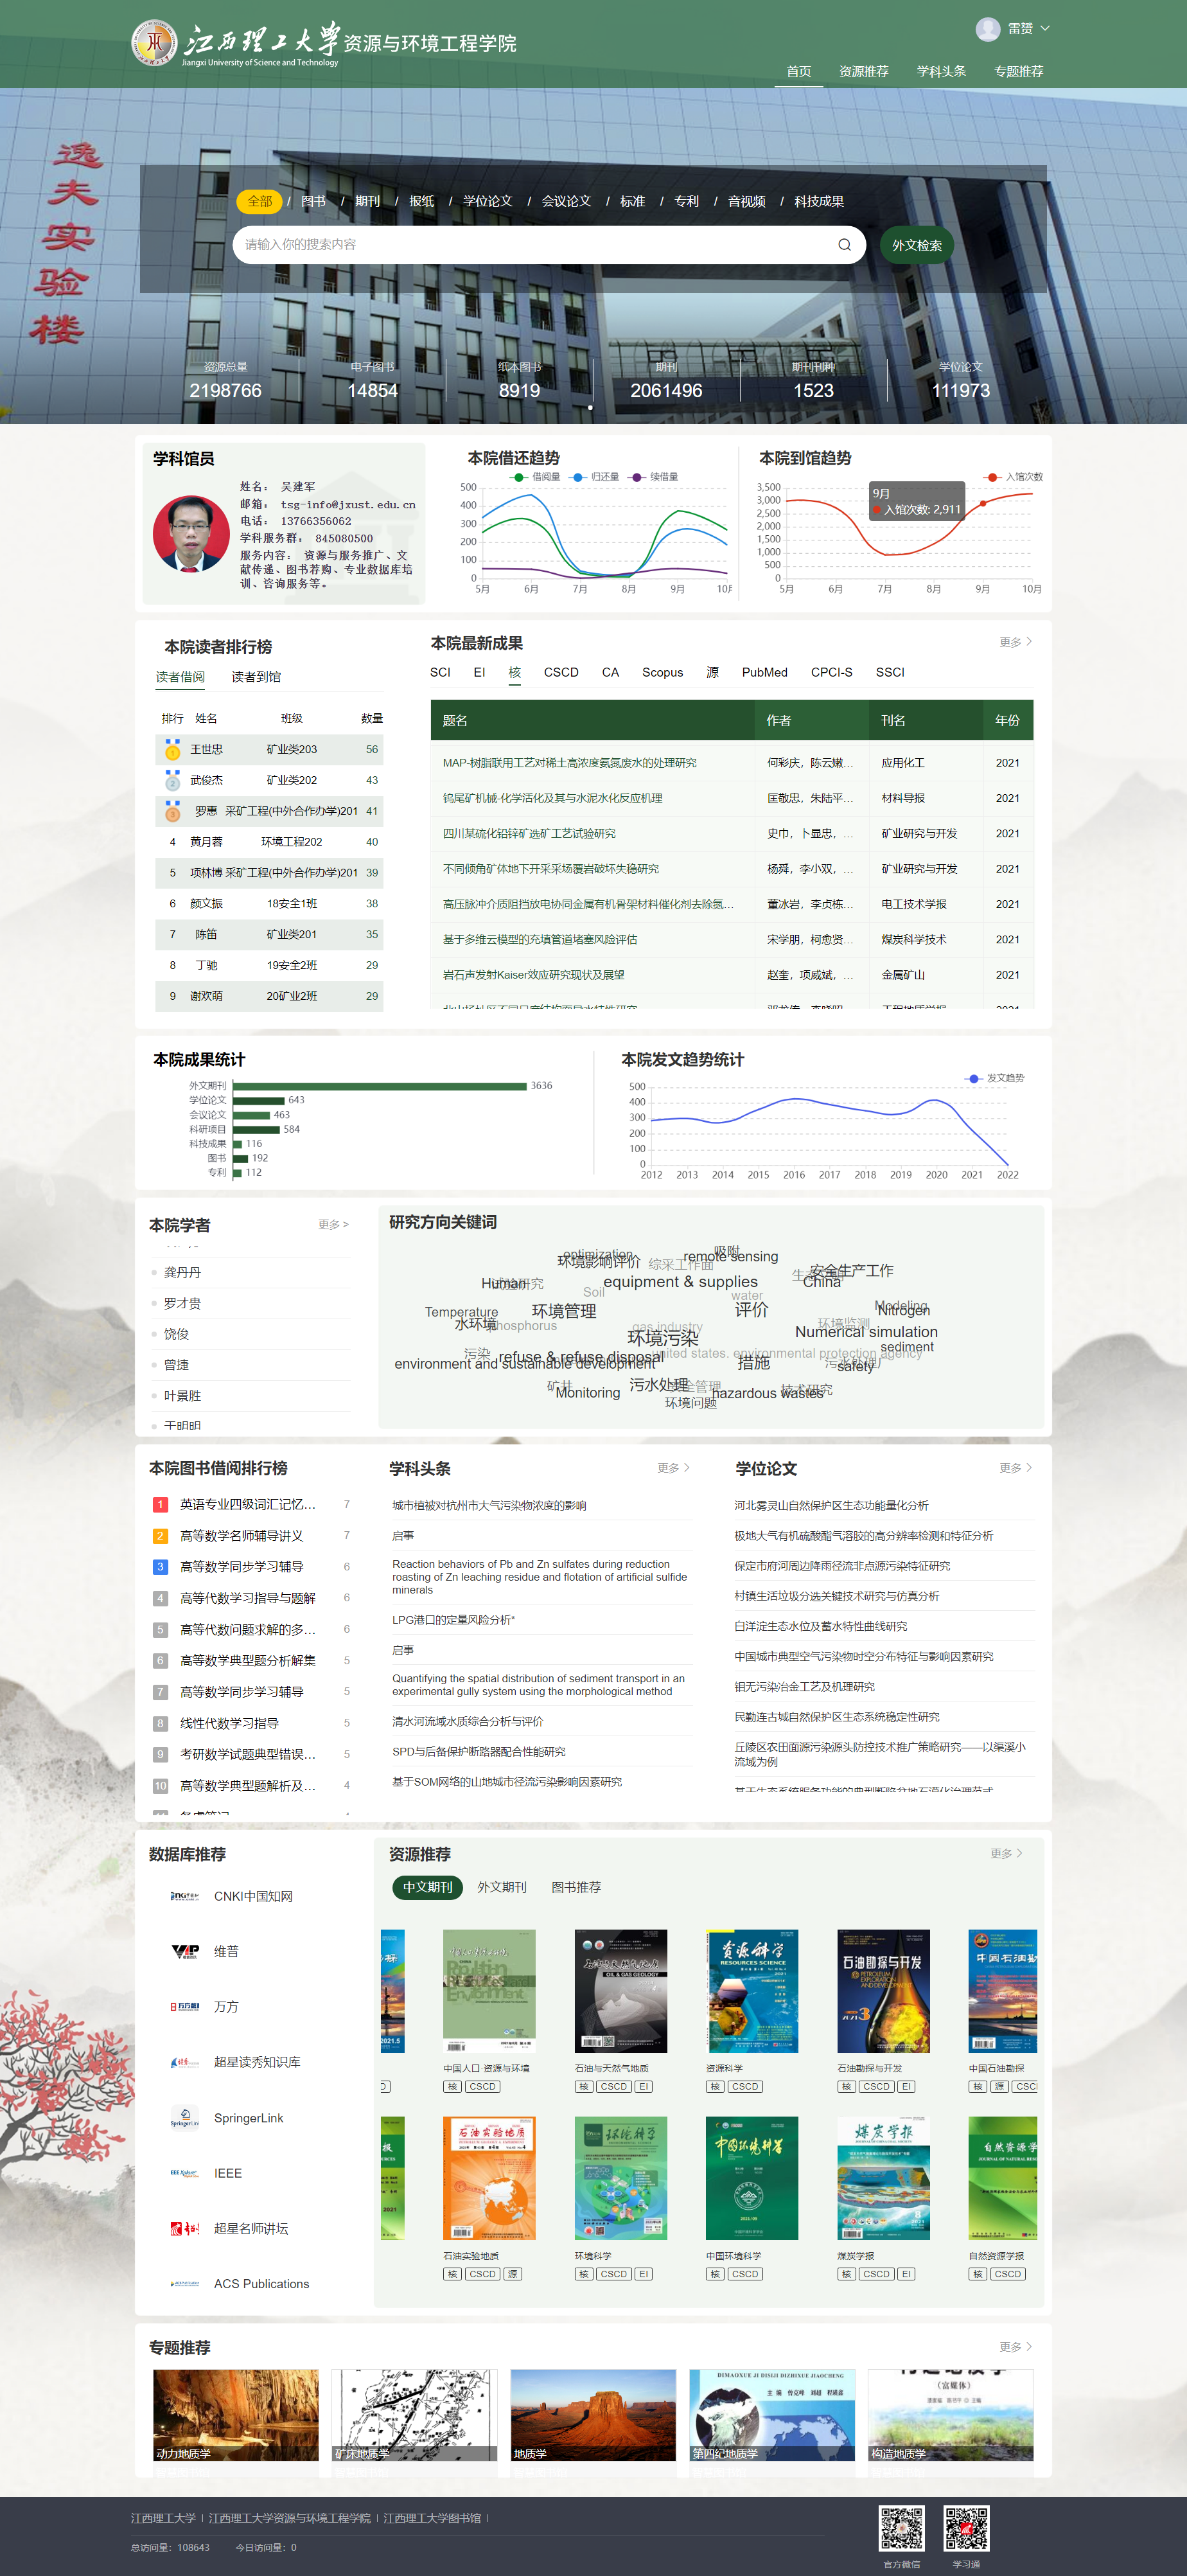Open footer link 江西理工大学图书馆
The width and height of the screenshot is (1187, 2576).
(x=432, y=2518)
